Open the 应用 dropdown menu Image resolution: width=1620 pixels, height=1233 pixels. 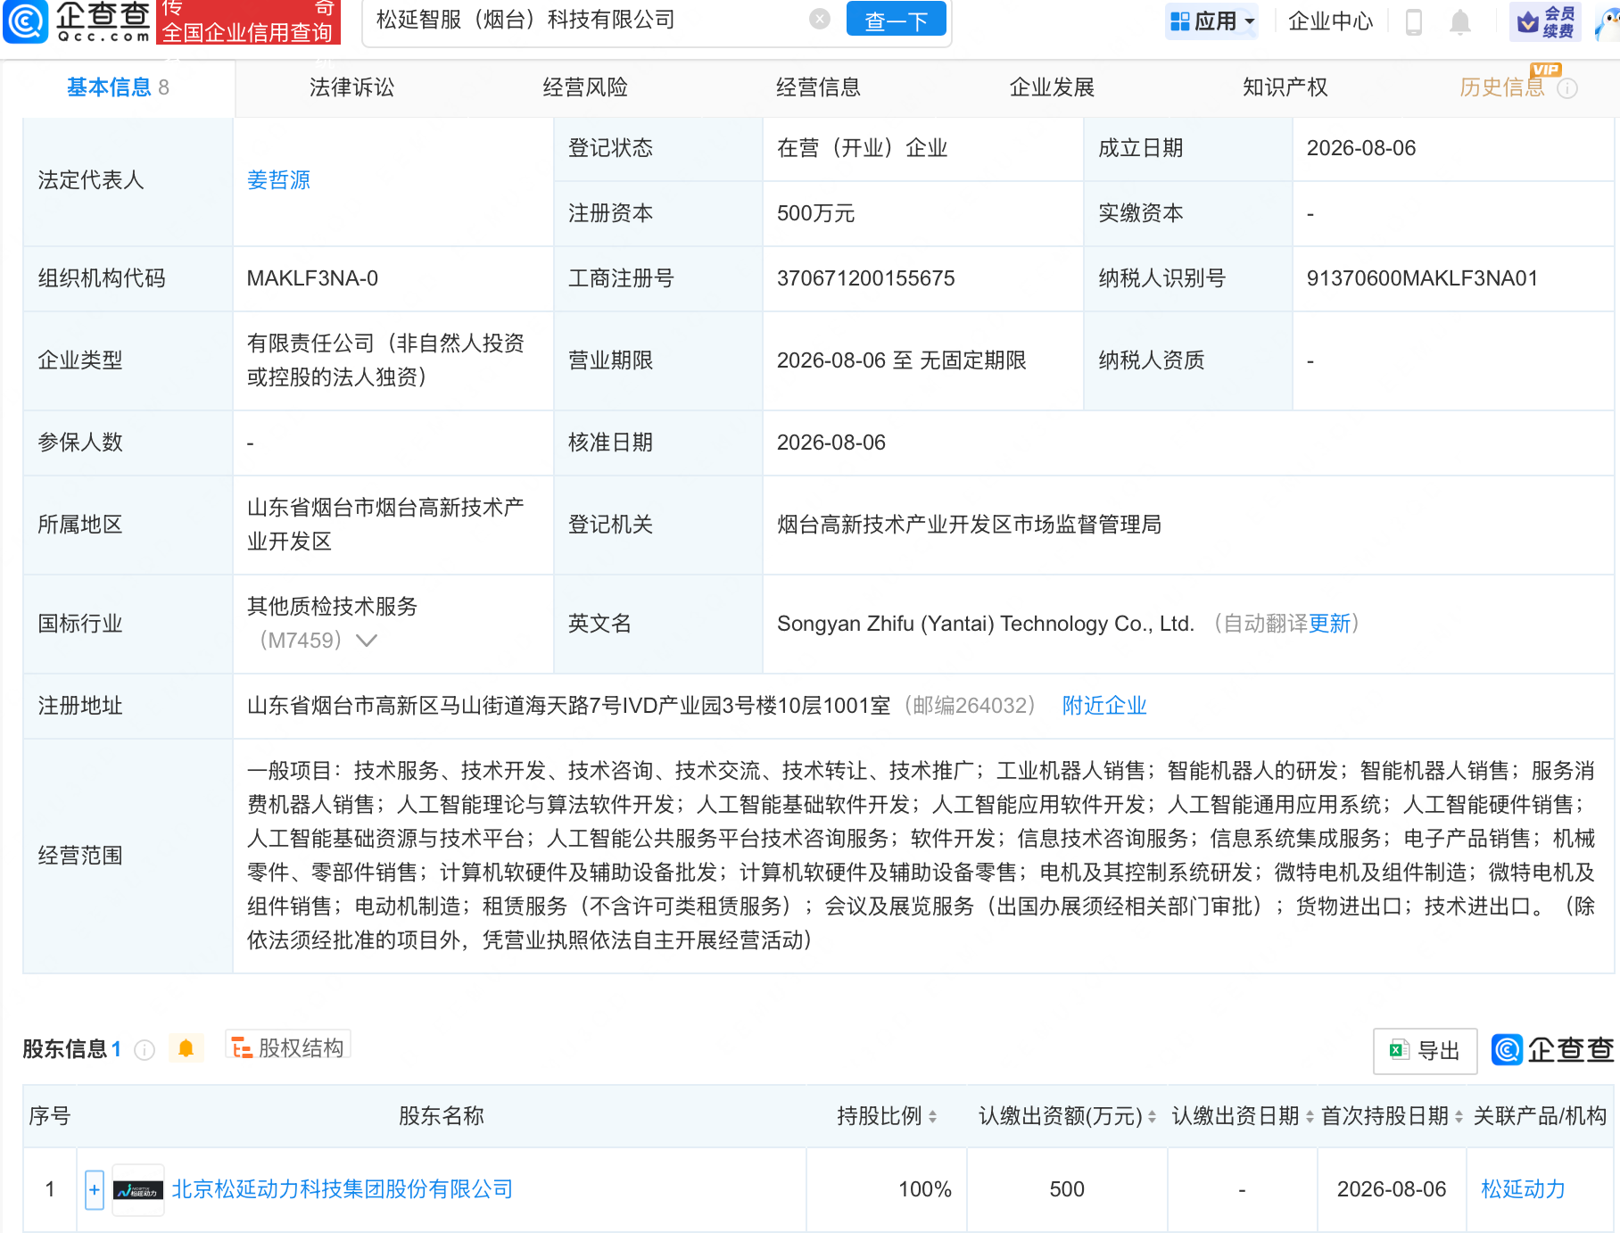point(1211,21)
